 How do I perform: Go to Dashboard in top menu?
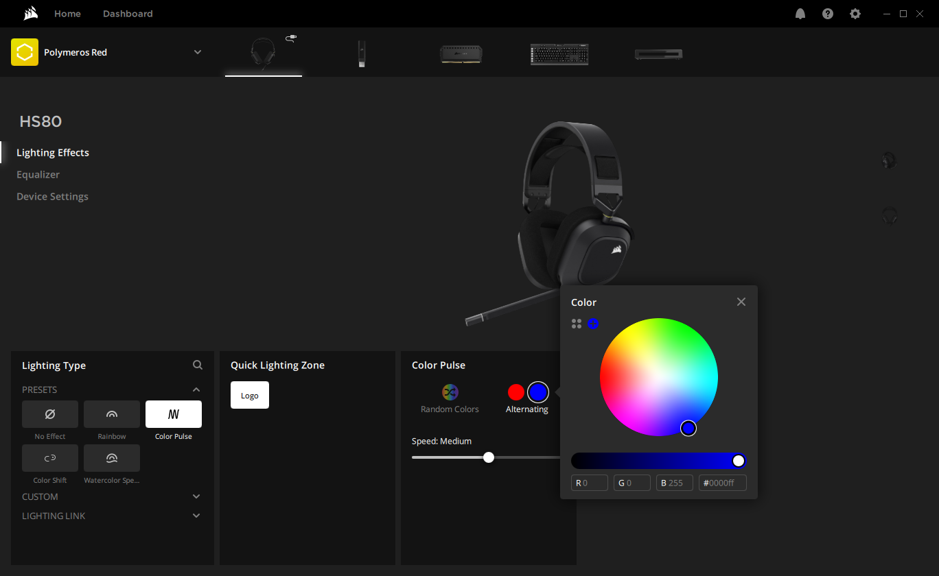128,14
